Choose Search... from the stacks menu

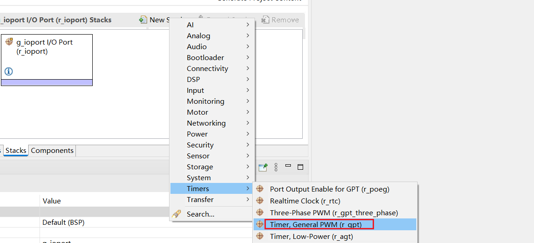(x=212, y=214)
